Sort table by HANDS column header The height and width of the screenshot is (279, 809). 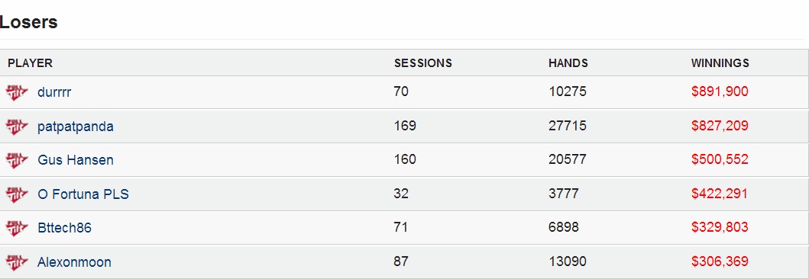[568, 63]
